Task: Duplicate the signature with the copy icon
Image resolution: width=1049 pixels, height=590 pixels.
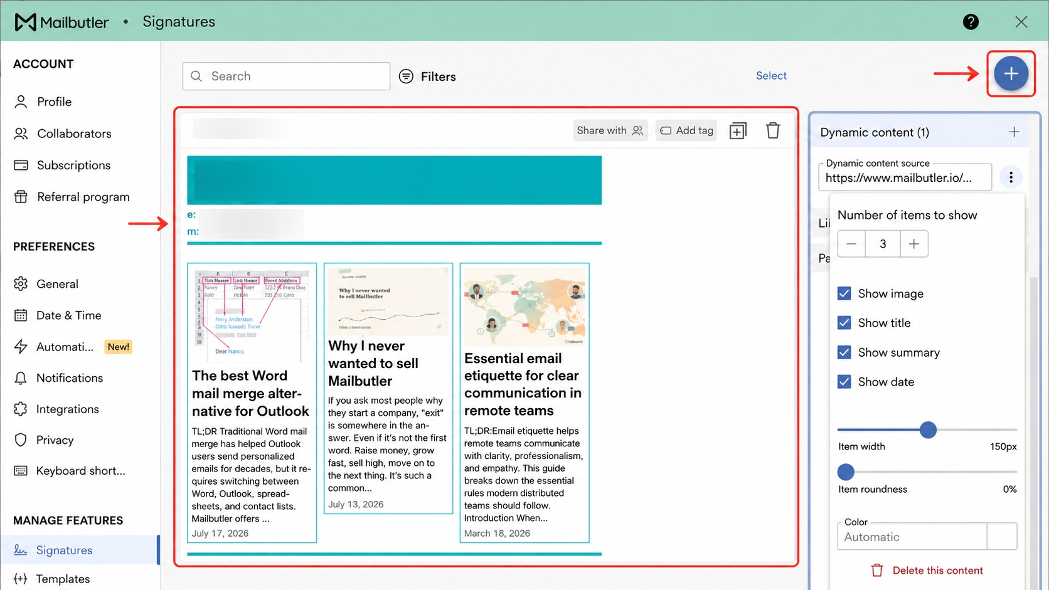Action: click(x=738, y=130)
